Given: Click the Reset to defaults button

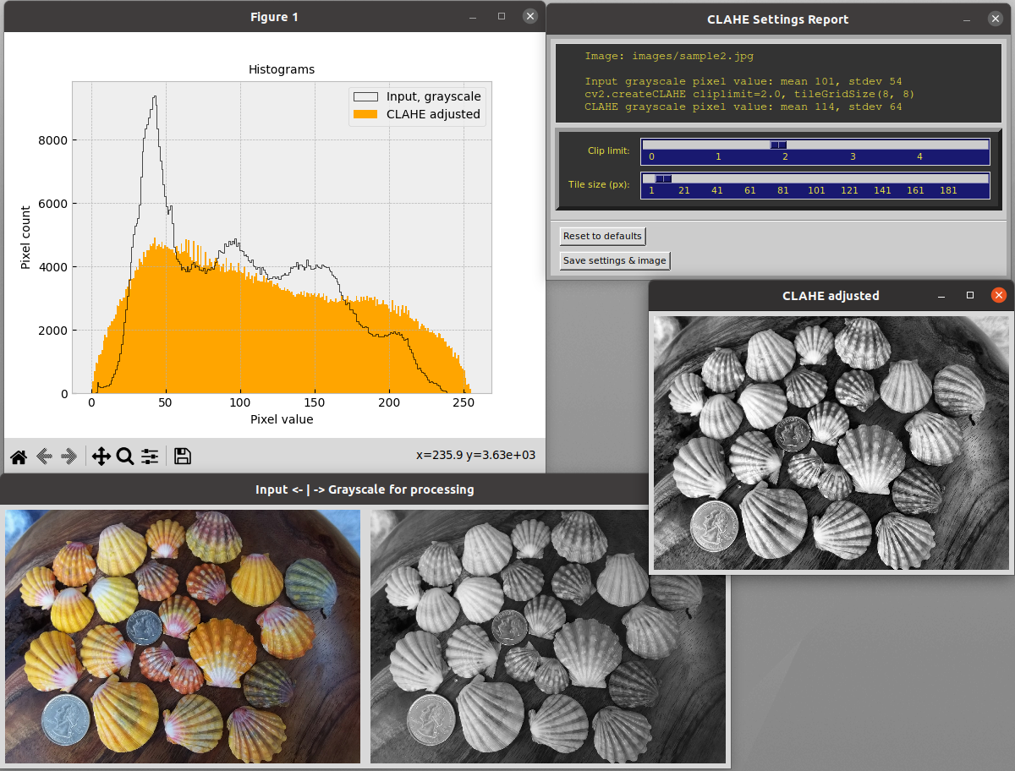Looking at the screenshot, I should (603, 236).
